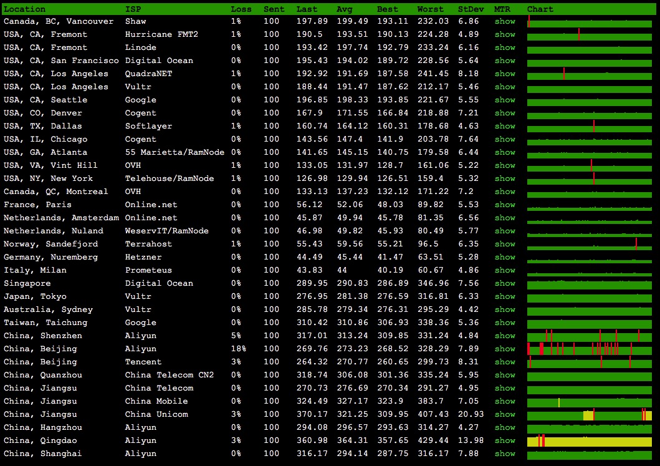Select the 'WeservIT/RamNode' ISP text
660x466 pixels.
166,230
